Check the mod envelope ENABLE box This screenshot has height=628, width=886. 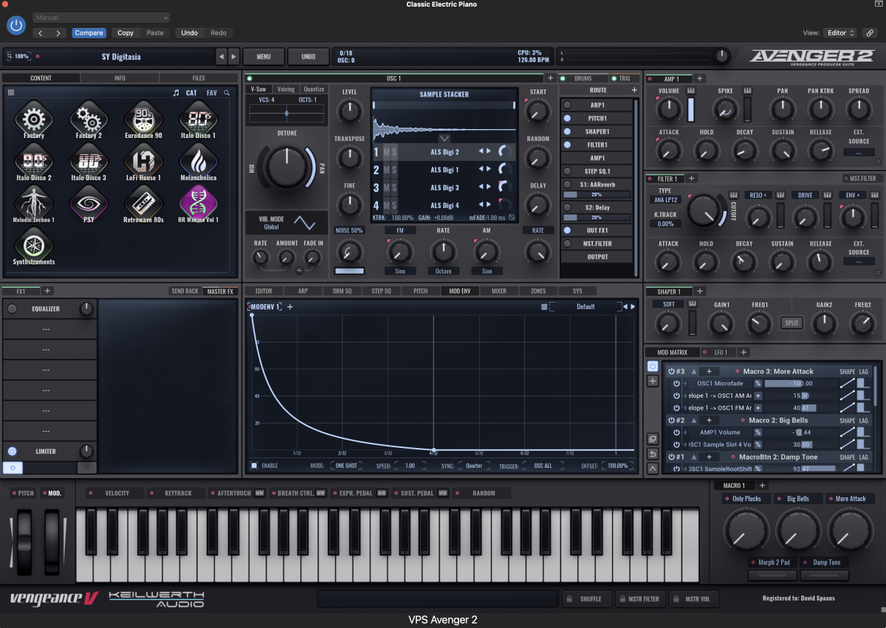point(253,466)
